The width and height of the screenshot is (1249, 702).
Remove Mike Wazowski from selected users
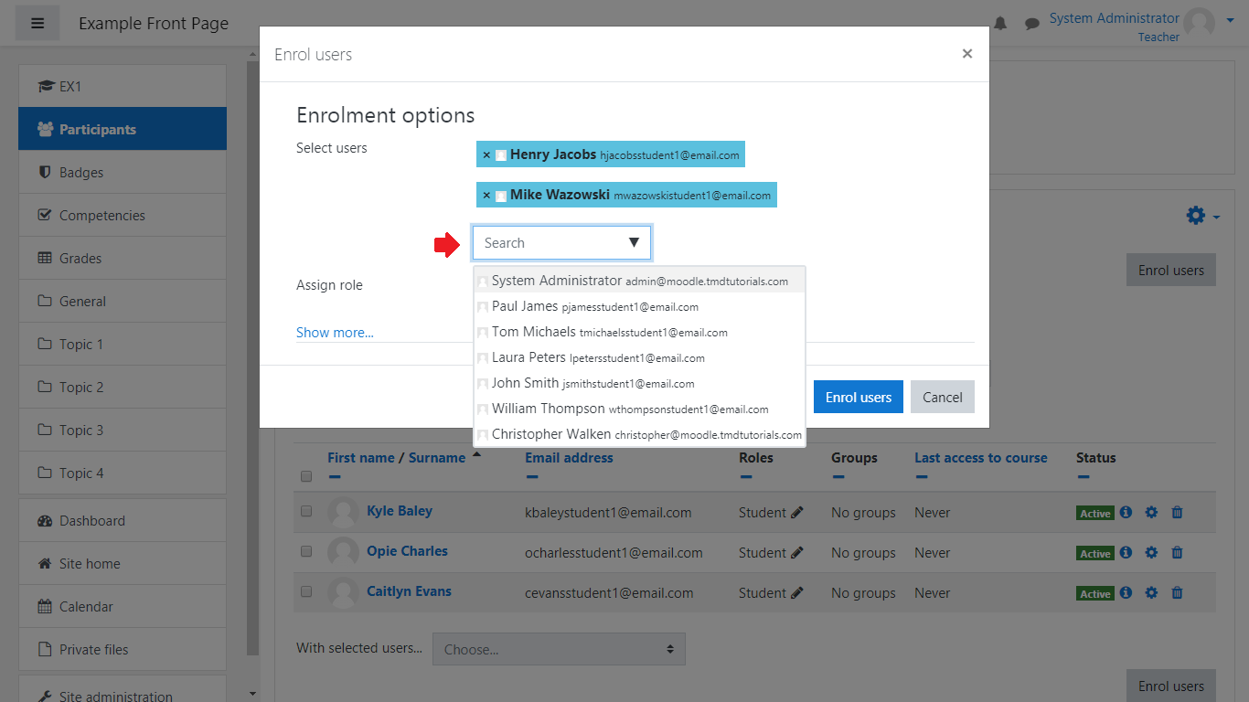pos(486,196)
